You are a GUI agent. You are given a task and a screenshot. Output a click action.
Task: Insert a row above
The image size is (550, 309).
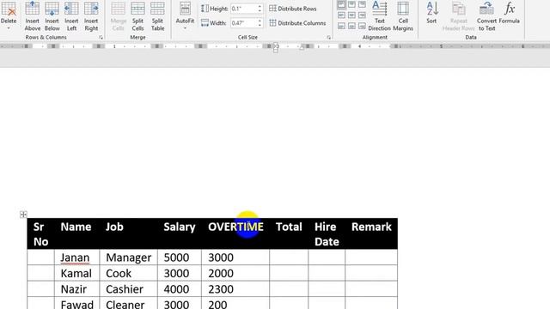coord(33,16)
